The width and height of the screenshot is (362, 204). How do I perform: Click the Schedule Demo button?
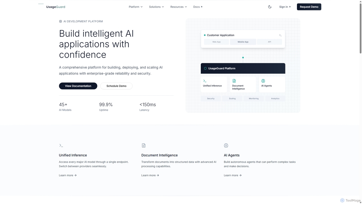(116, 86)
